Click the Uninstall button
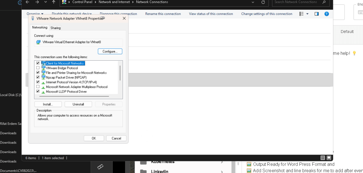The image size is (363, 173). point(78,104)
